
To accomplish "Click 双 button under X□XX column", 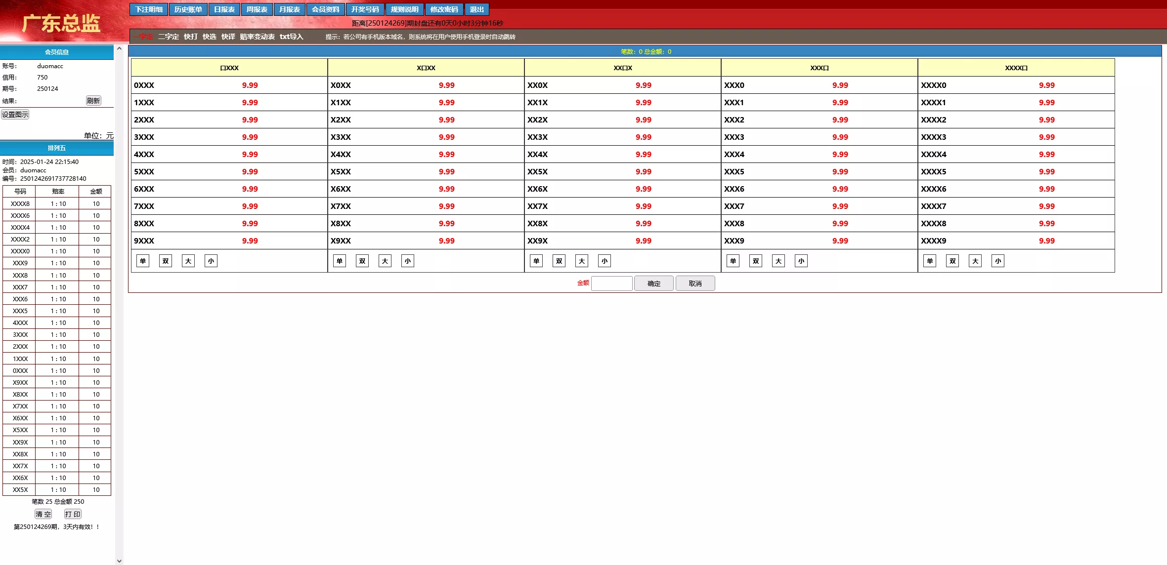I will pos(362,261).
